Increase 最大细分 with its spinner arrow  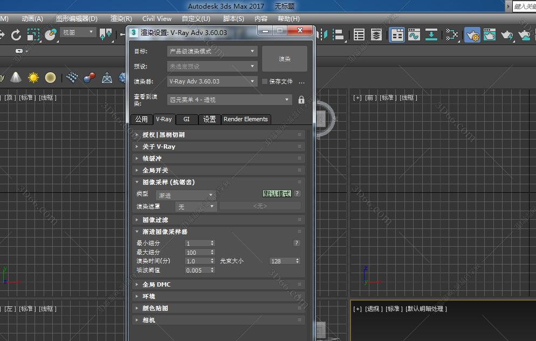pyautogui.click(x=212, y=250)
